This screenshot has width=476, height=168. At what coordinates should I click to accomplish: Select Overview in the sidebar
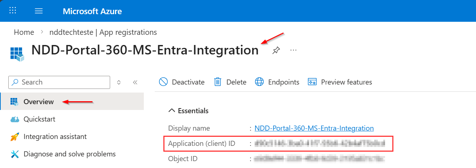pos(38,102)
